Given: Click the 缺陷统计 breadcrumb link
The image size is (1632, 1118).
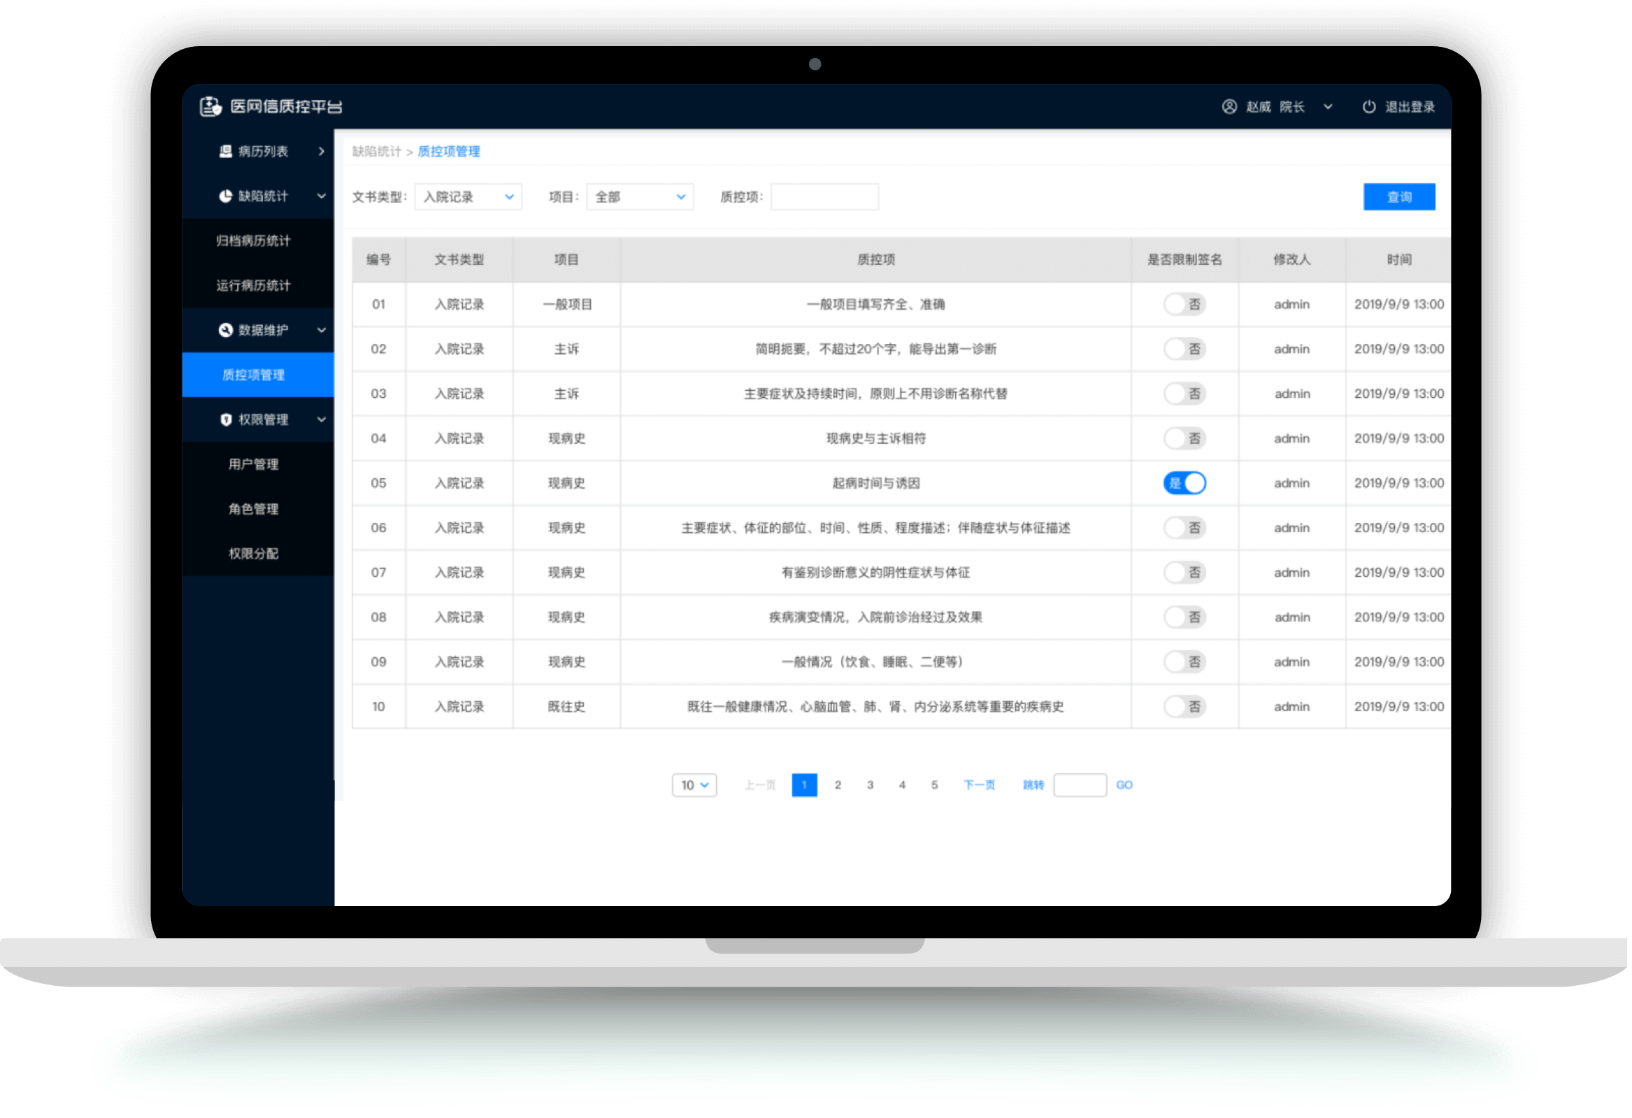Looking at the screenshot, I should (377, 152).
